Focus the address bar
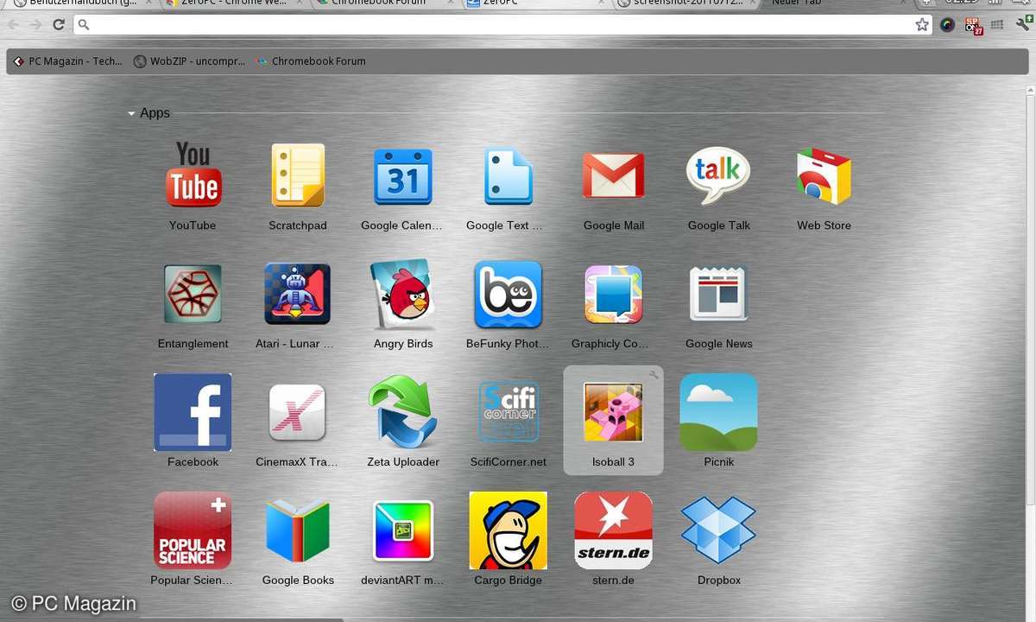This screenshot has width=1036, height=622. 503,25
